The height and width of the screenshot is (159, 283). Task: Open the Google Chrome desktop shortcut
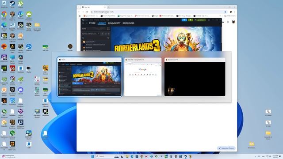[x=4, y=16]
